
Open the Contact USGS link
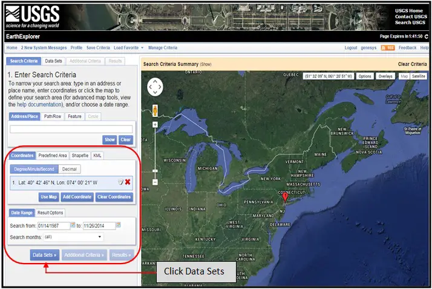(x=411, y=16)
